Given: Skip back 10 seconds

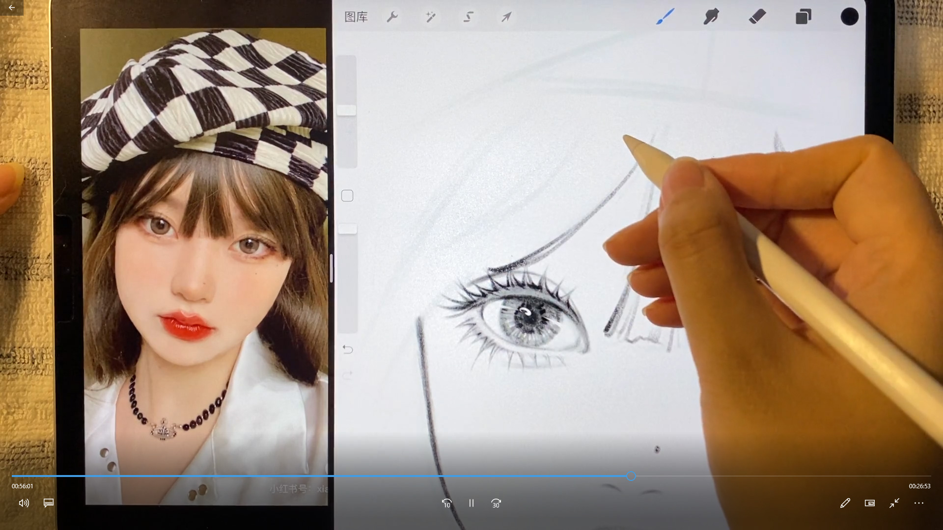Looking at the screenshot, I should click(x=446, y=503).
